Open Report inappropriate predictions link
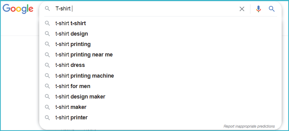Image resolution: width=289 pixels, height=131 pixels. point(249,126)
